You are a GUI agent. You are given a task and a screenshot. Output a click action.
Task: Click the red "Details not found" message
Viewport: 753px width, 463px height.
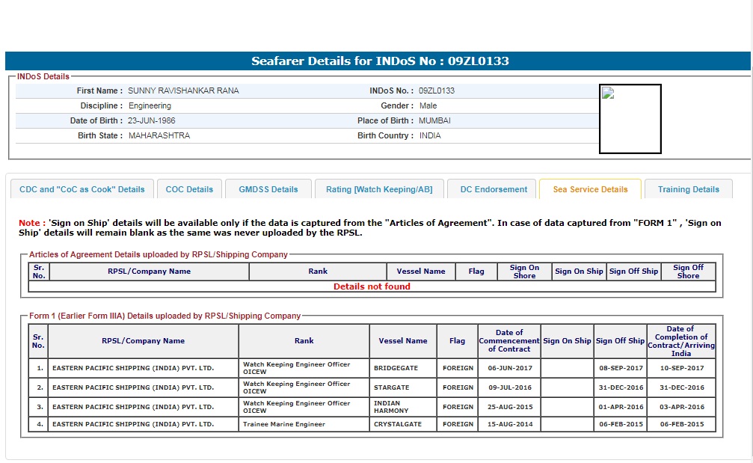point(372,286)
